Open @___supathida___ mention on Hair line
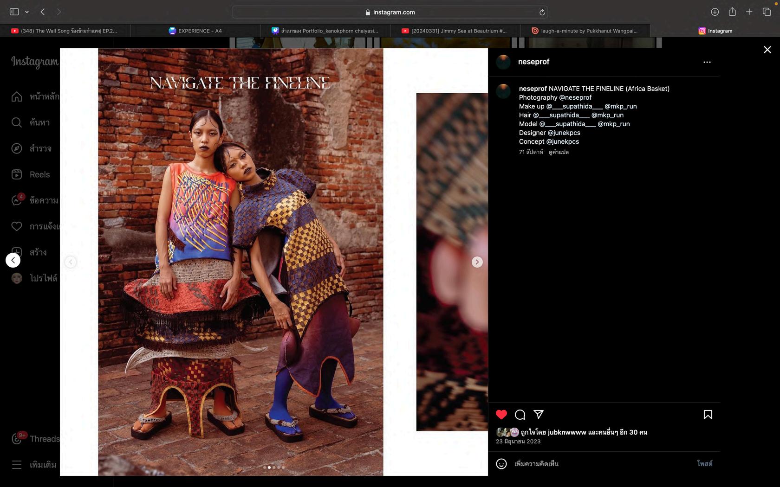 [x=561, y=115]
